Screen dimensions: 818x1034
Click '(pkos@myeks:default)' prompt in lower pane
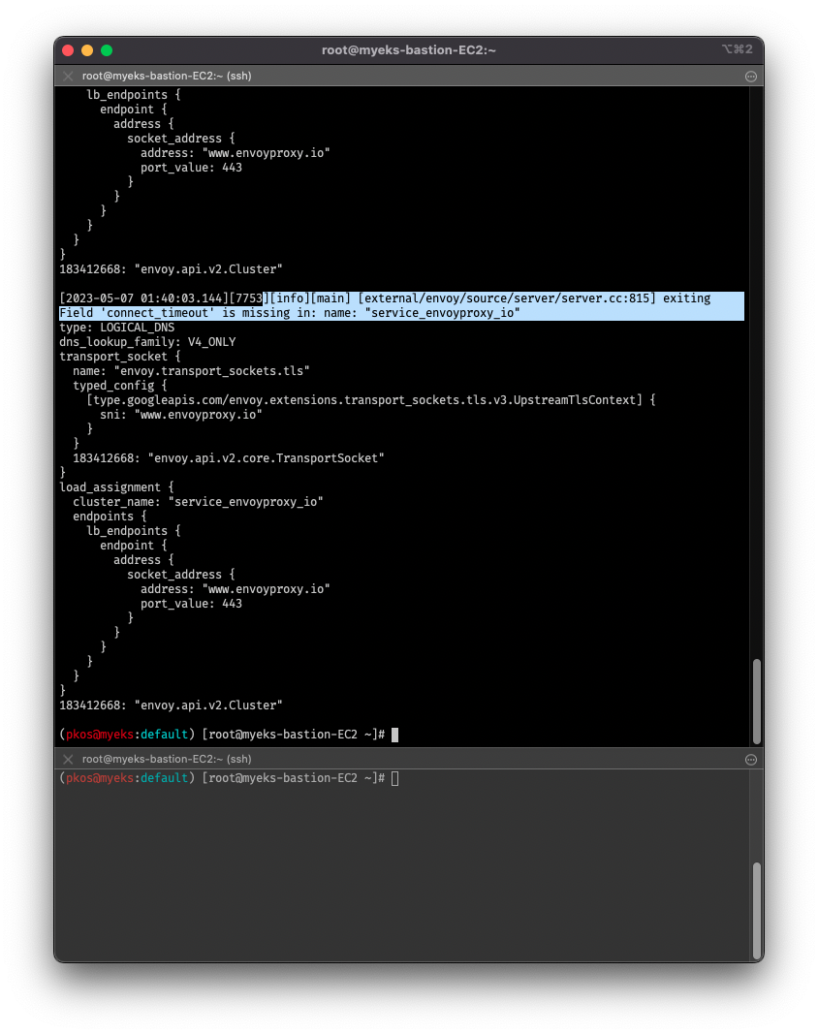127,778
